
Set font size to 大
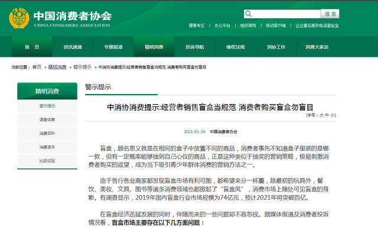[321, 115]
